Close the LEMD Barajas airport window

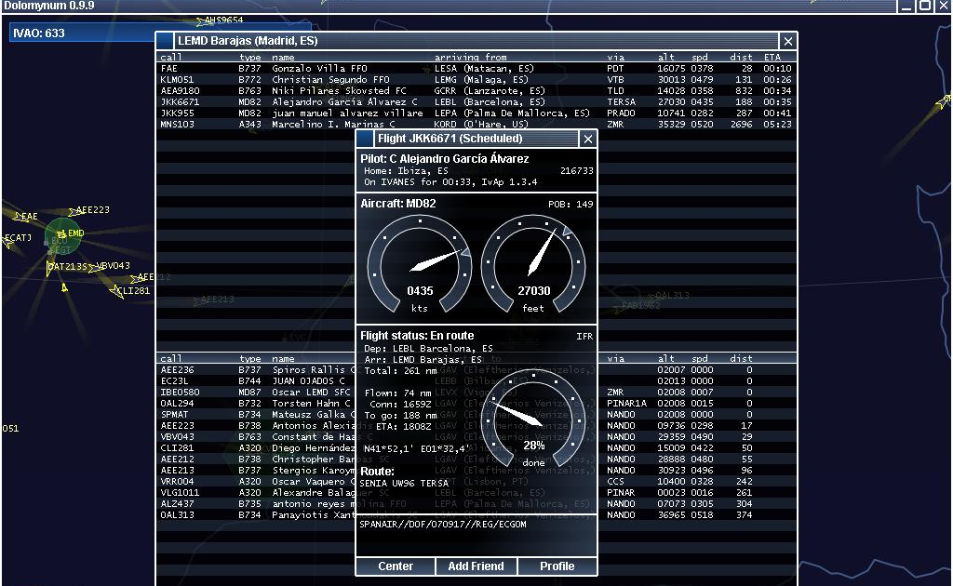787,41
